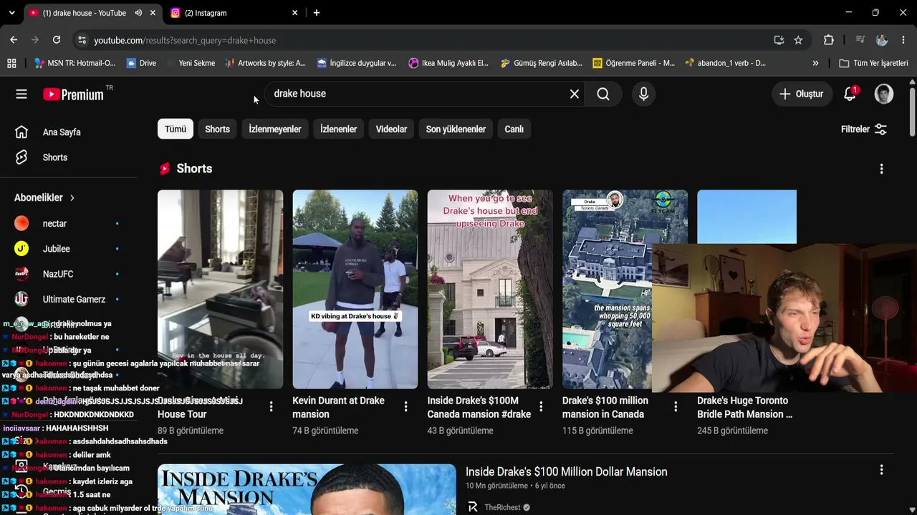The height and width of the screenshot is (515, 917).
Task: Open account avatar menu
Action: (884, 94)
